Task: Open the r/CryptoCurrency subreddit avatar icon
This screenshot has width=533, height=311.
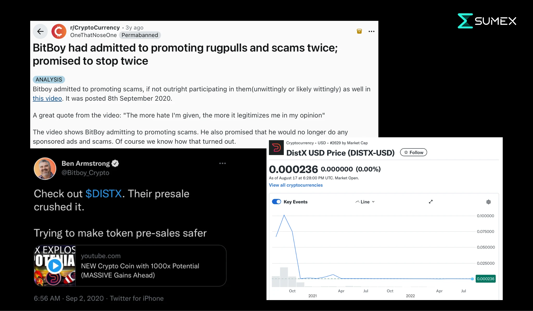Action: coord(59,31)
